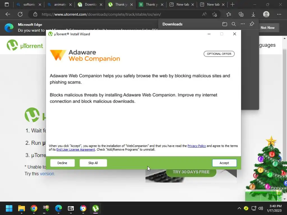The height and width of the screenshot is (215, 287).
Task: Open Read aloud from address bar
Action: pyautogui.click(x=204, y=14)
